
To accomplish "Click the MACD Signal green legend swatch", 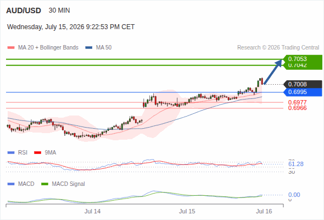I will click(x=44, y=184).
